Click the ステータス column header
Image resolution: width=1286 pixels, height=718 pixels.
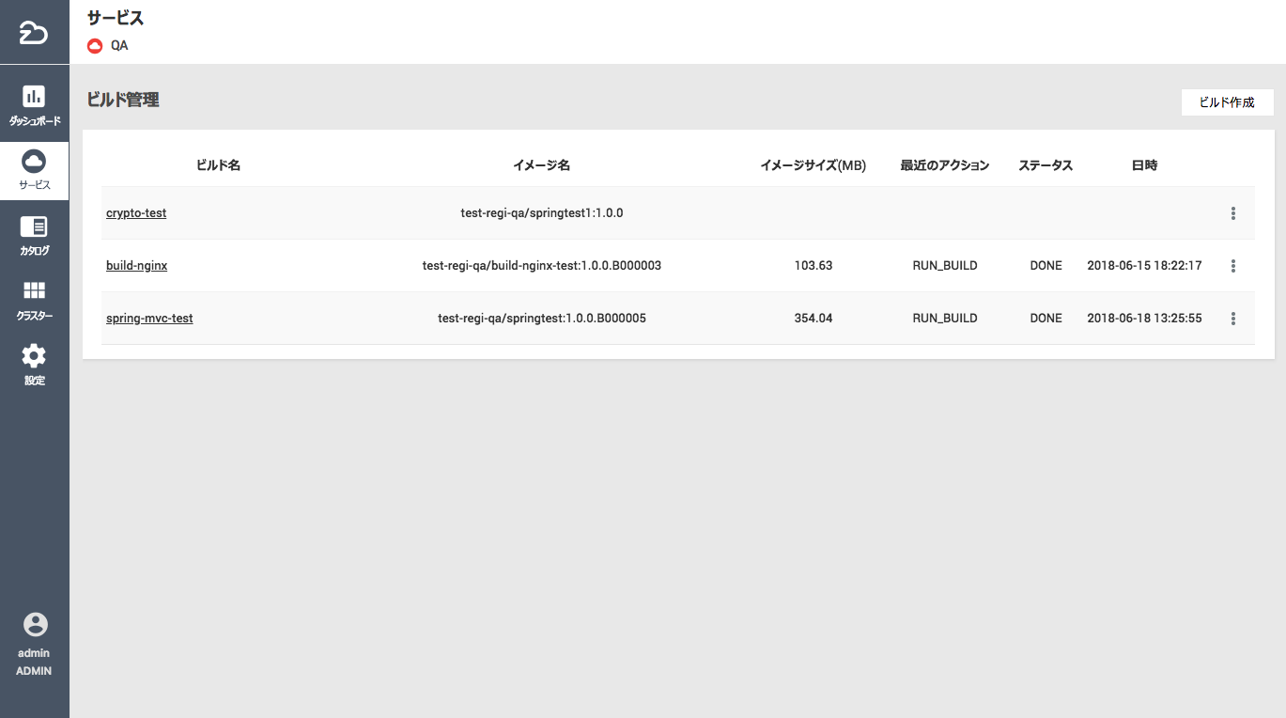[x=1046, y=165]
